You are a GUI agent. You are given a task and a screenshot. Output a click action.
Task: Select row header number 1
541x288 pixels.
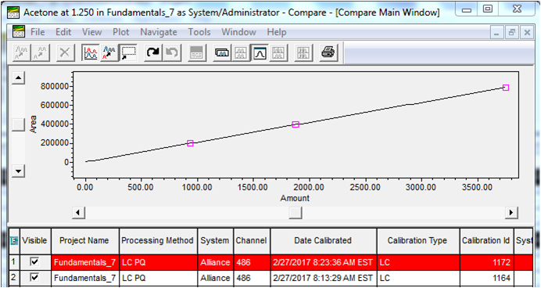14,262
